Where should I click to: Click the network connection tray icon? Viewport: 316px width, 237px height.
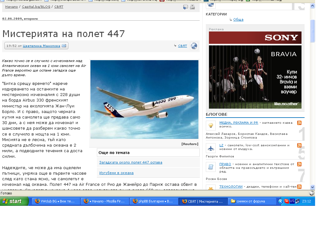tap(297, 201)
